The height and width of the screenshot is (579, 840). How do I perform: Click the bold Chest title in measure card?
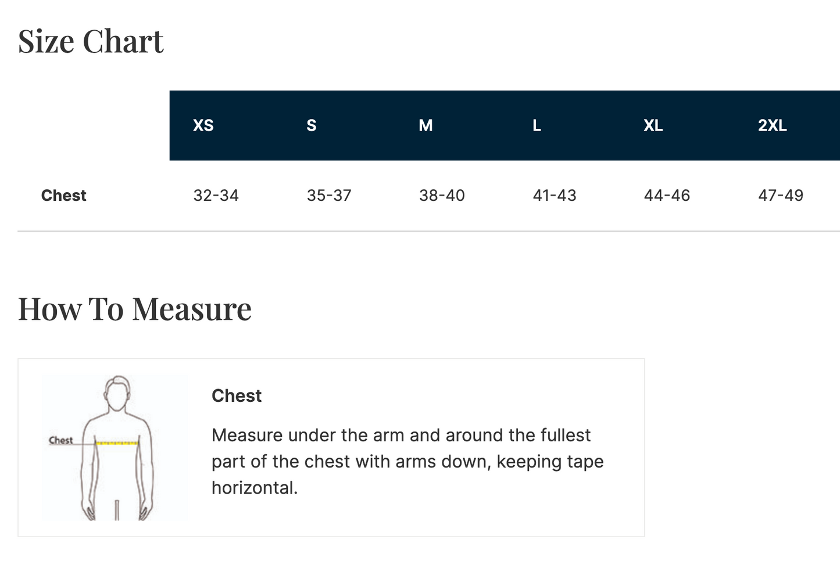pos(237,396)
